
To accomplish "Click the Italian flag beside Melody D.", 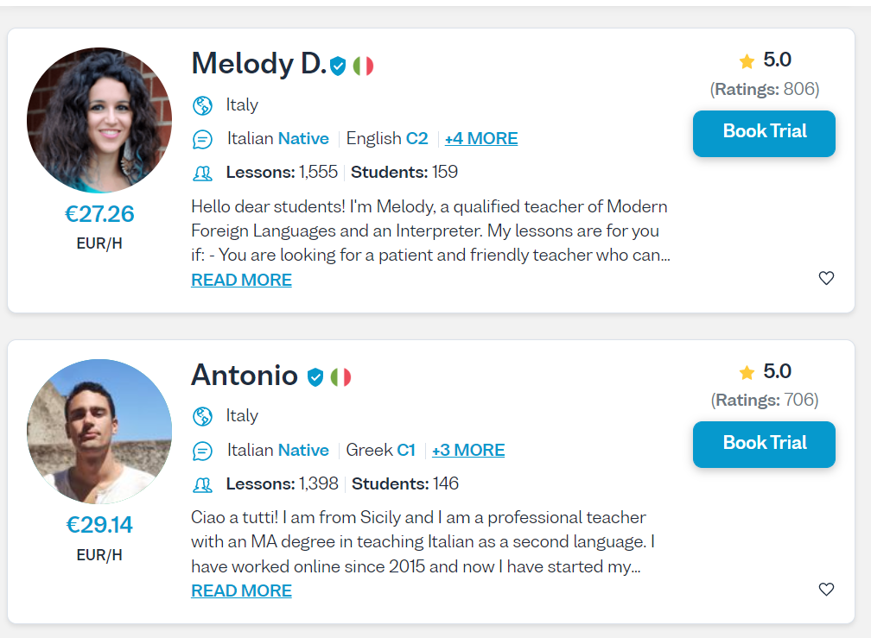I will 364,66.
